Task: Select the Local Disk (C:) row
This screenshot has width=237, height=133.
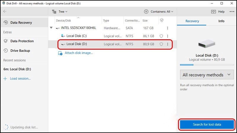Action: pos(76,36)
